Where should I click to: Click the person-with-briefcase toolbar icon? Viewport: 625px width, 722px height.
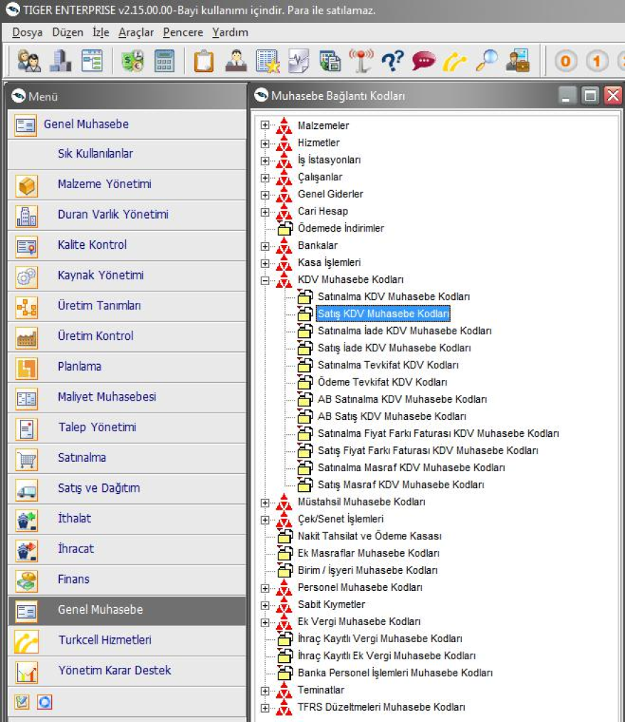click(x=518, y=61)
